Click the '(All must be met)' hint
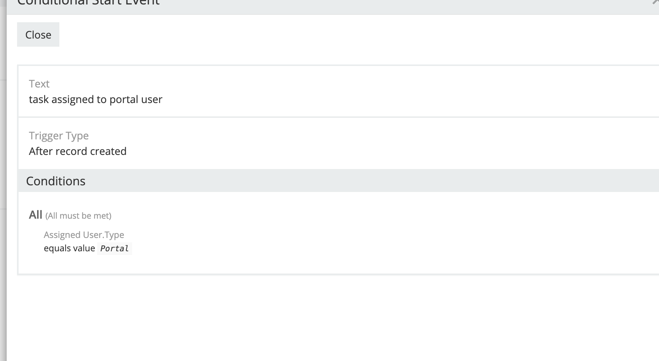 (x=78, y=216)
